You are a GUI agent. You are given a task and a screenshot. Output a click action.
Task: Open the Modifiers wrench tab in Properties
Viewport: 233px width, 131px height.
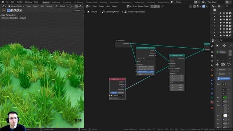[x=212, y=80]
